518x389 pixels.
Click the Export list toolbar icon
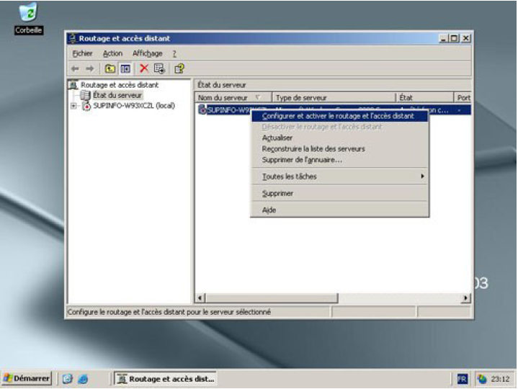pyautogui.click(x=159, y=68)
